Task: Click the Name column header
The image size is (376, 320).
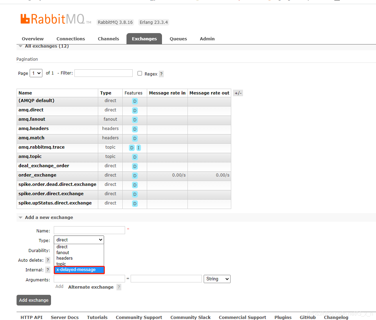Action: pyautogui.click(x=25, y=93)
